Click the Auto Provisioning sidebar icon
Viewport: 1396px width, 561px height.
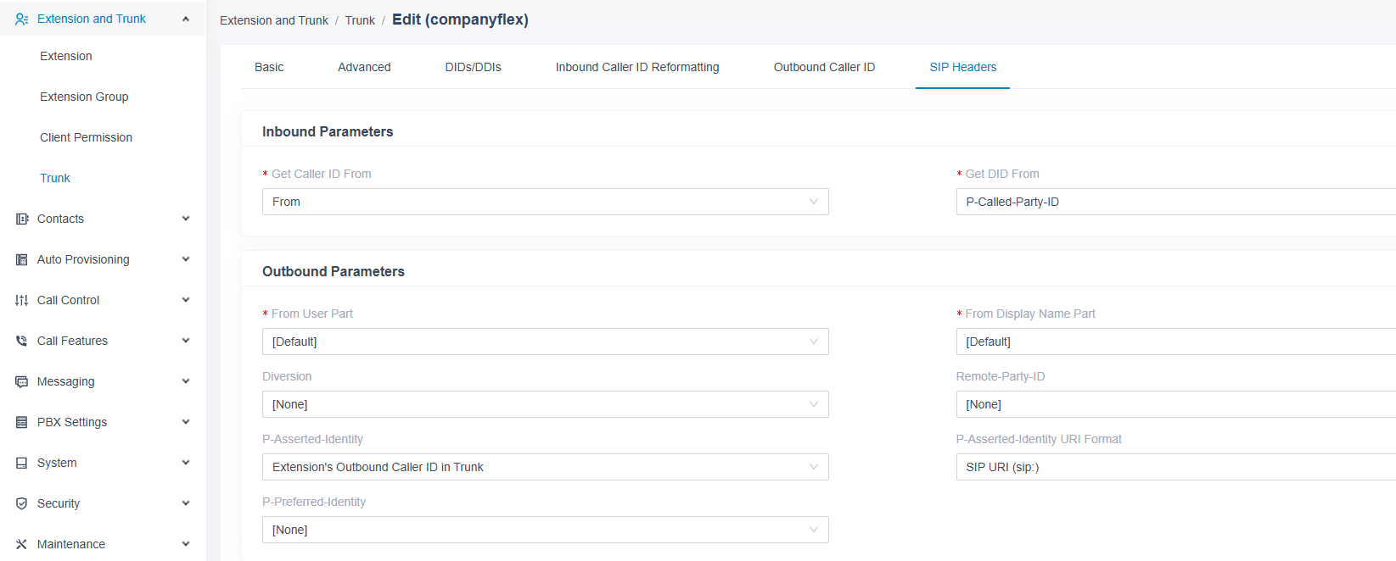point(21,259)
